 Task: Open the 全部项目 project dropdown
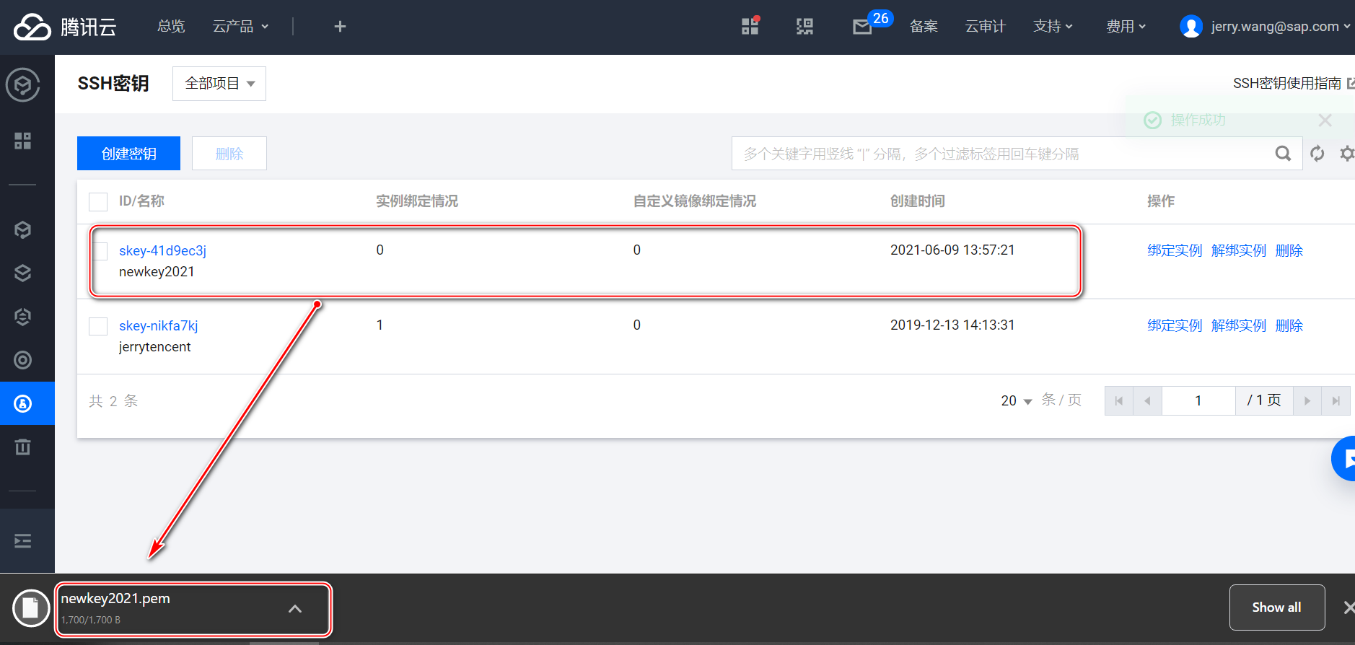(x=219, y=84)
